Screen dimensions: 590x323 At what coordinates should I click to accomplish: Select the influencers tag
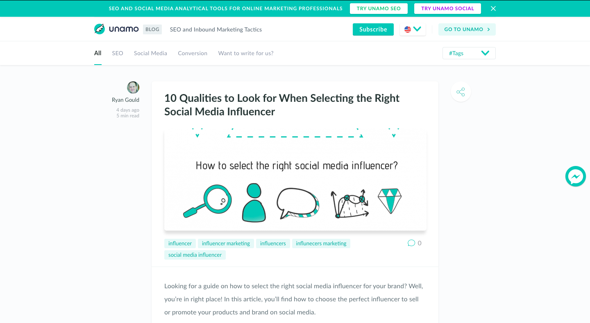273,243
